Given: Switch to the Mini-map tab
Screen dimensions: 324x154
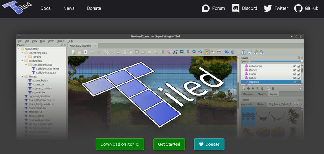Looking at the screenshot, I should point(248,94).
